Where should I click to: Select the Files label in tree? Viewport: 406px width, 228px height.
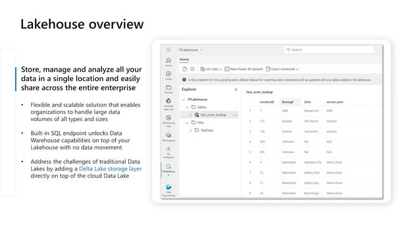[200, 122]
